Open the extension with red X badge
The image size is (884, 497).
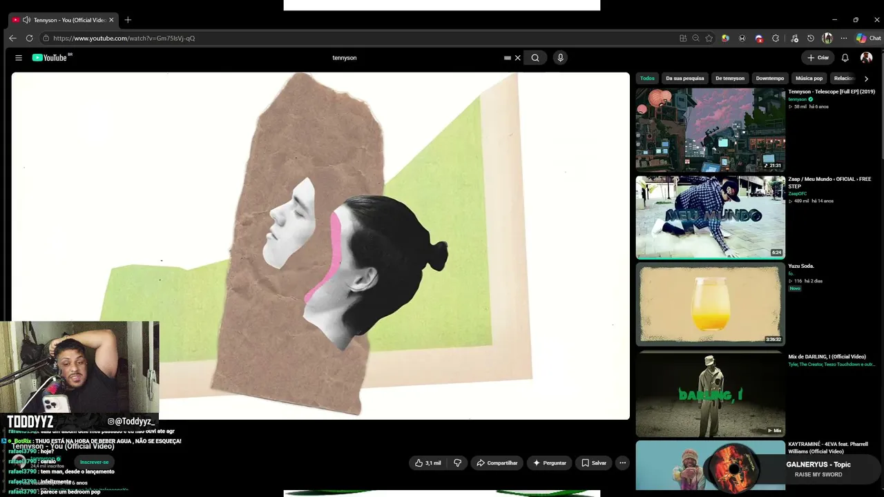759,38
